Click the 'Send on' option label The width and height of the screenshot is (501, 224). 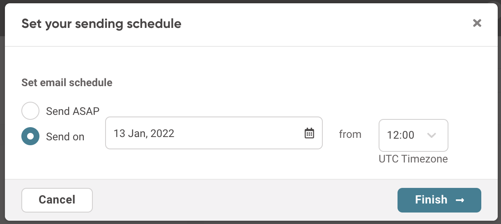pyautogui.click(x=65, y=137)
